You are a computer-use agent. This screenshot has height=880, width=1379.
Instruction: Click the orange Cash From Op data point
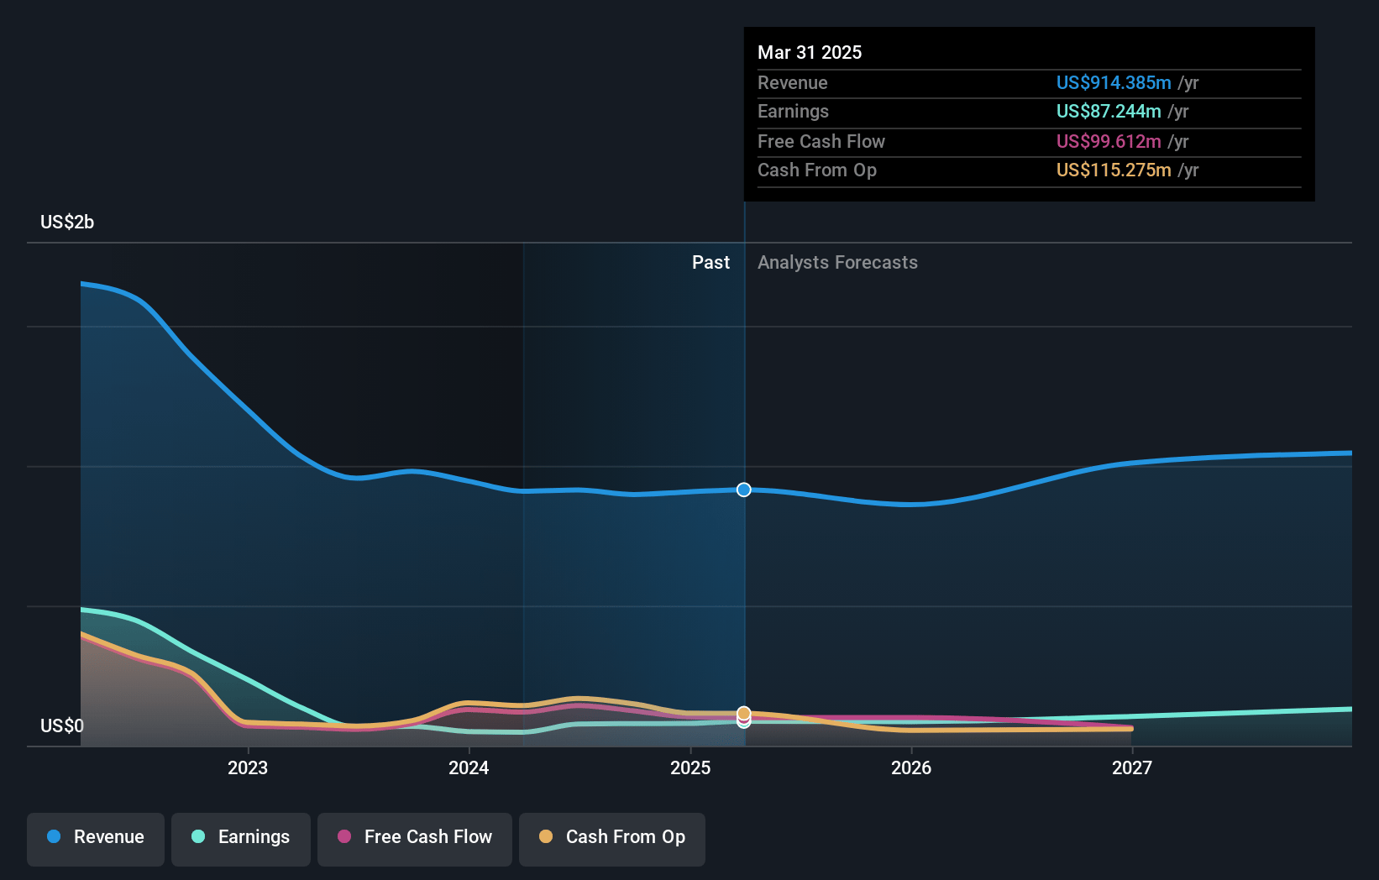pos(744,714)
